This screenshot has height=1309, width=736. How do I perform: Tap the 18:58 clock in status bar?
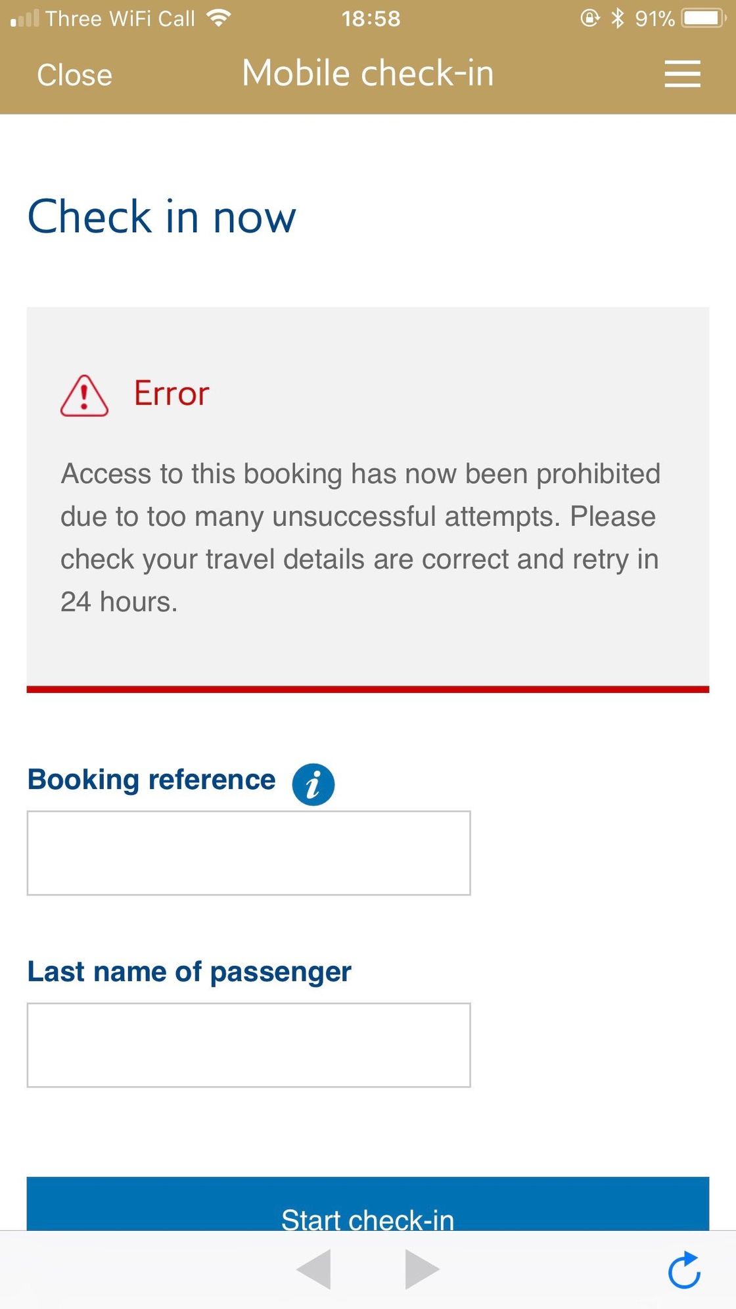371,18
